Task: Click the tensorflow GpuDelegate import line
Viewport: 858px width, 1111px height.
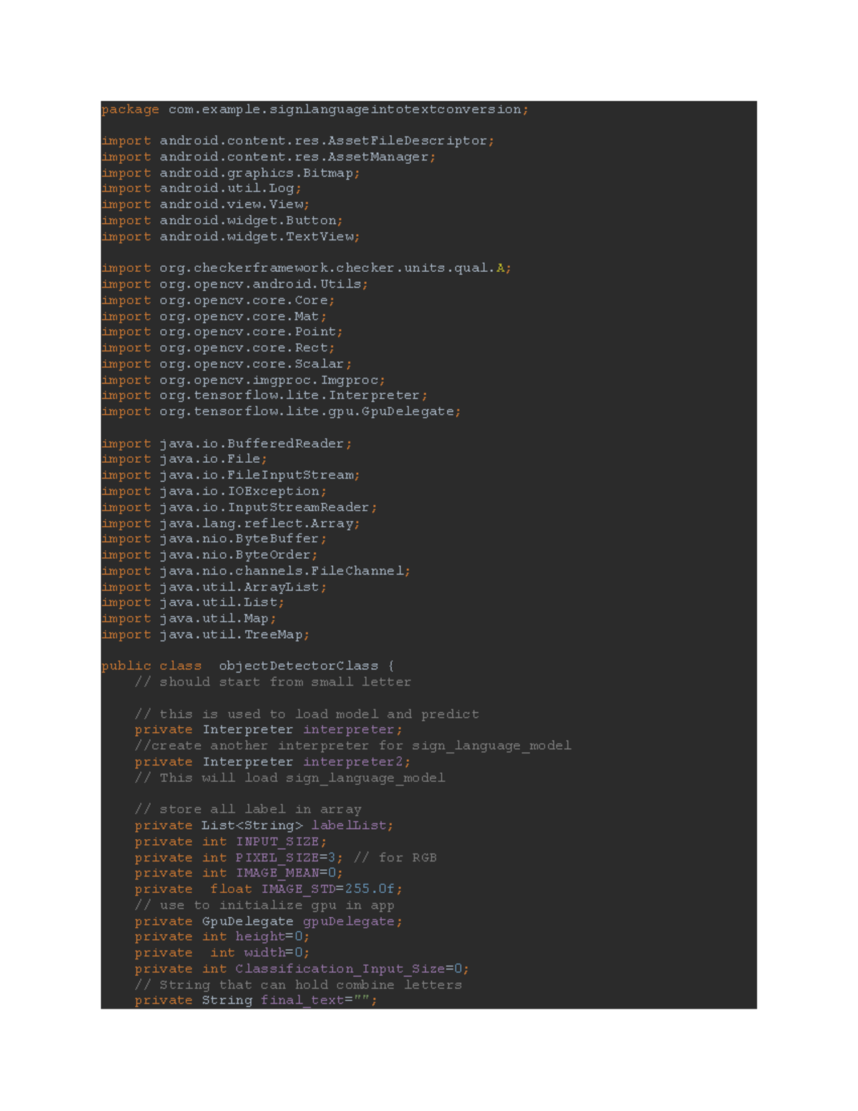Action: pyautogui.click(x=281, y=411)
